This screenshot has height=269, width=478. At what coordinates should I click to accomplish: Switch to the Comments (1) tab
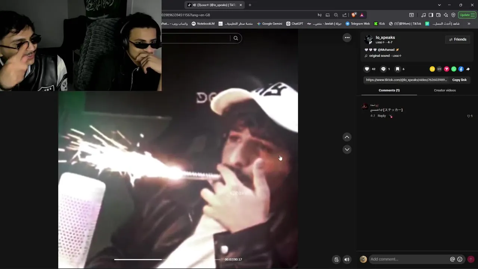[389, 90]
